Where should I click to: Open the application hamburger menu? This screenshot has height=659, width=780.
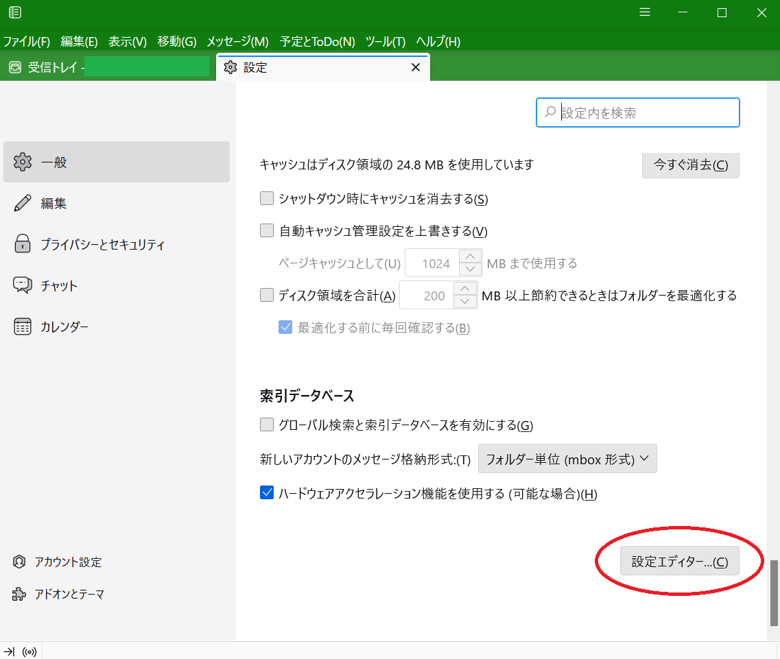(644, 12)
